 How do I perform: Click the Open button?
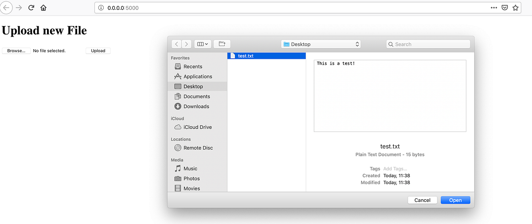(x=455, y=200)
